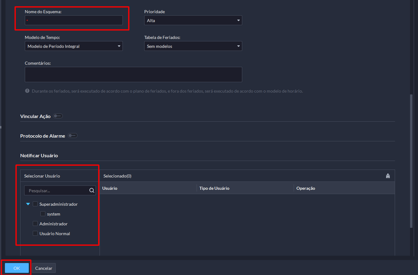
Task: Expand the Tabela de Feriados dropdown
Action: coord(193,46)
